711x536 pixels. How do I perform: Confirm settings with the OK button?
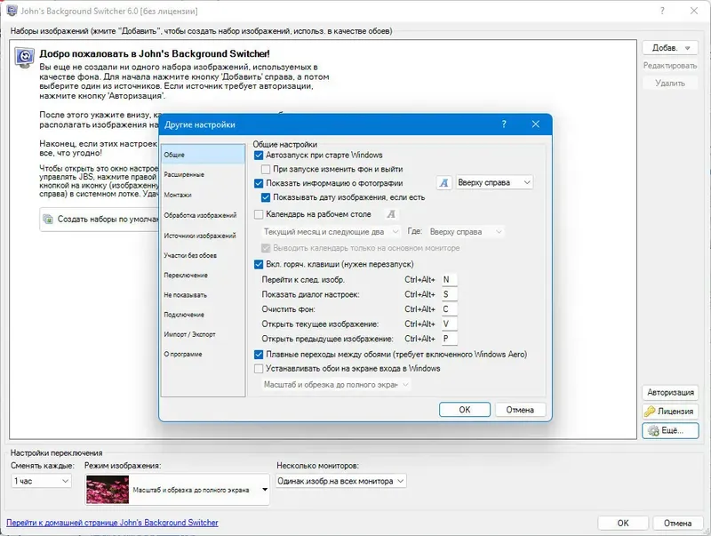click(x=463, y=409)
